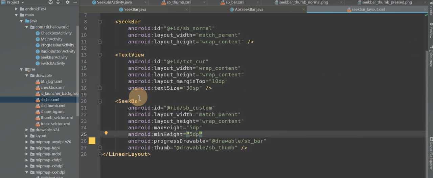Image resolution: width=433 pixels, height=178 pixels.
Task: Collapse the main folder
Action: click(x=16, y=15)
